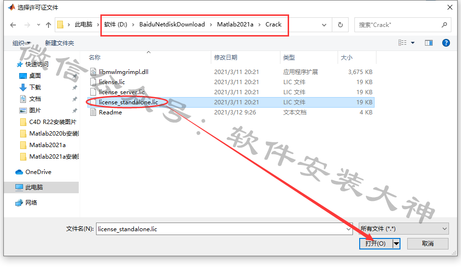Select the license.lic file
This screenshot has width=461, height=274.
pyautogui.click(x=112, y=82)
